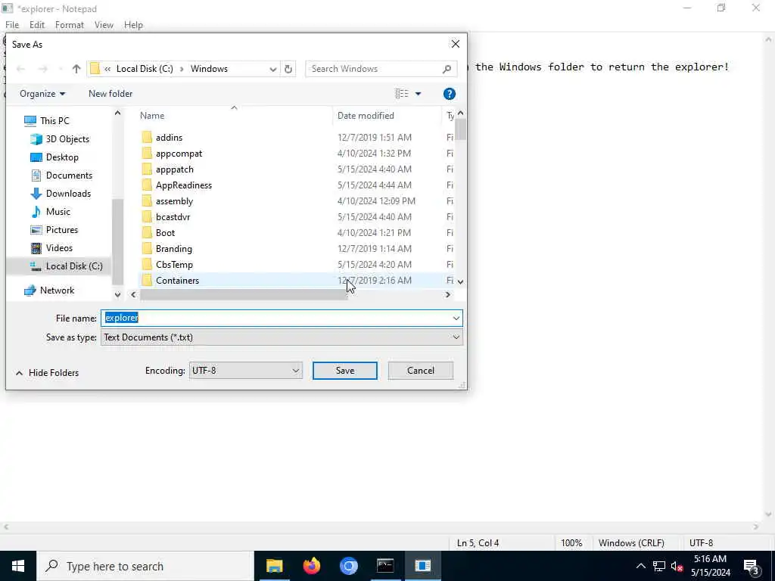Click the file list vertical scrollbar thumb
775x581 pixels.
(461, 129)
